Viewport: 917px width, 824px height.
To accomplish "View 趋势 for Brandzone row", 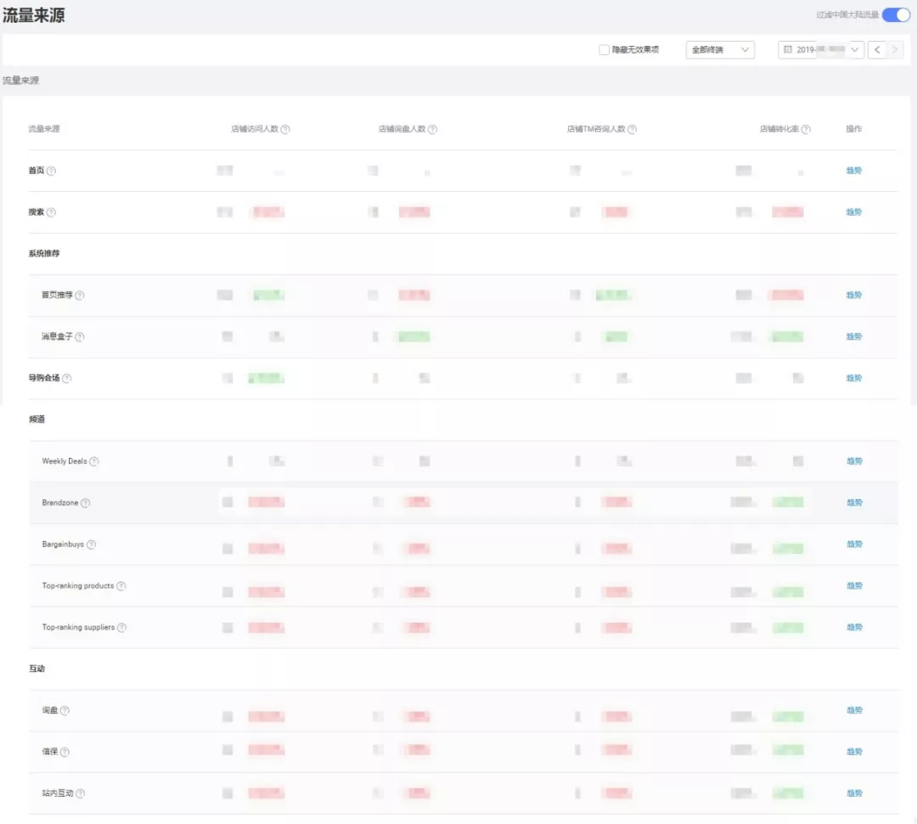I will point(853,503).
